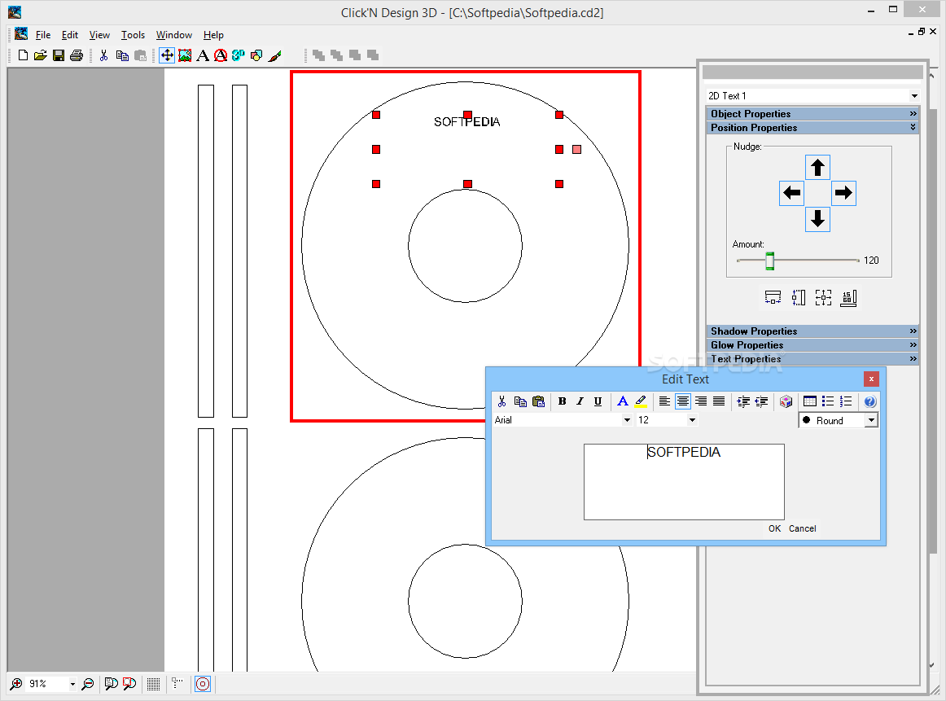Collapse Position Properties section
Image resolution: width=946 pixels, height=701 pixels.
click(x=812, y=127)
